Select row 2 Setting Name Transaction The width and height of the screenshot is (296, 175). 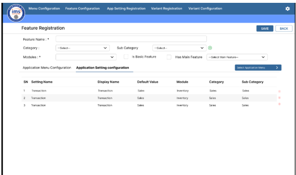(39, 98)
